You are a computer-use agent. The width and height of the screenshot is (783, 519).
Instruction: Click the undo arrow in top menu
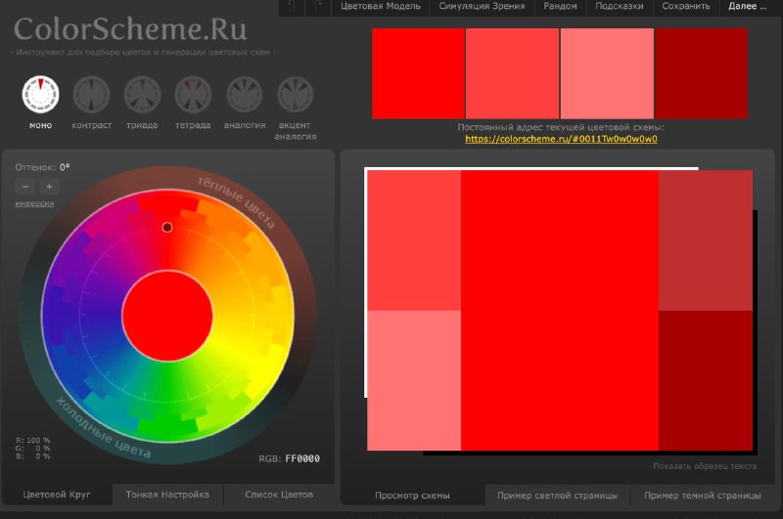(x=292, y=7)
